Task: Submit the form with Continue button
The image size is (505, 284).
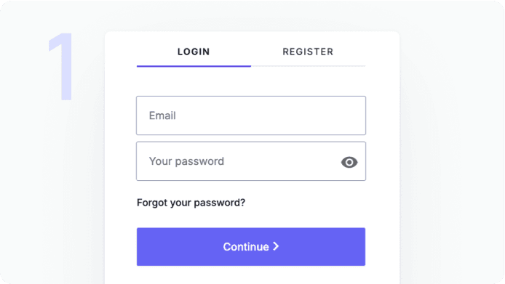Action: 251,247
